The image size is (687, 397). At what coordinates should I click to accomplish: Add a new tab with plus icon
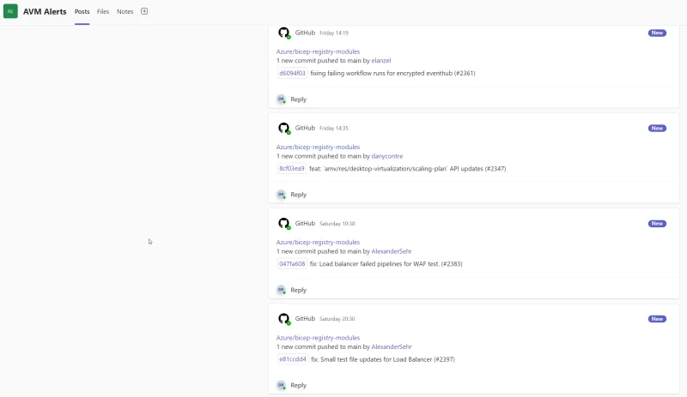click(144, 11)
